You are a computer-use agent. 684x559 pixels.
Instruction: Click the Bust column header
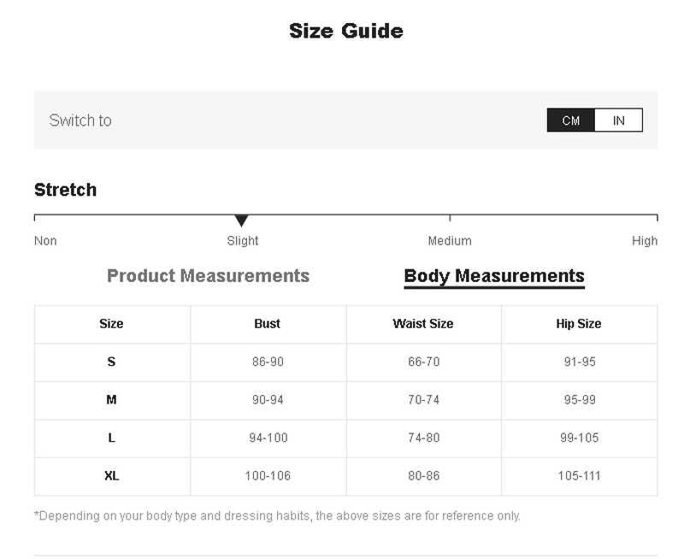click(268, 324)
